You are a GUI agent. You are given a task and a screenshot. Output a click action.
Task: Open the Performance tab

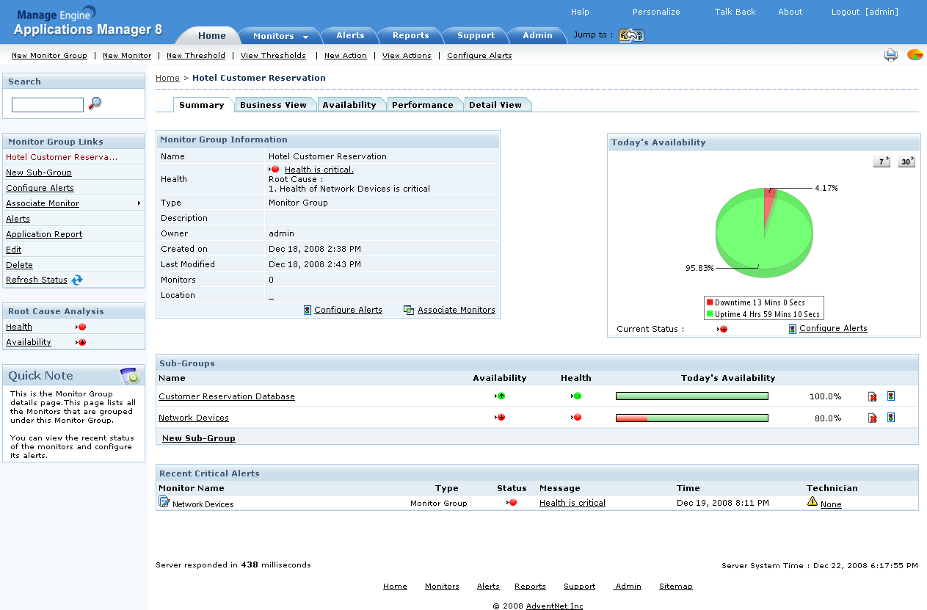click(x=422, y=105)
